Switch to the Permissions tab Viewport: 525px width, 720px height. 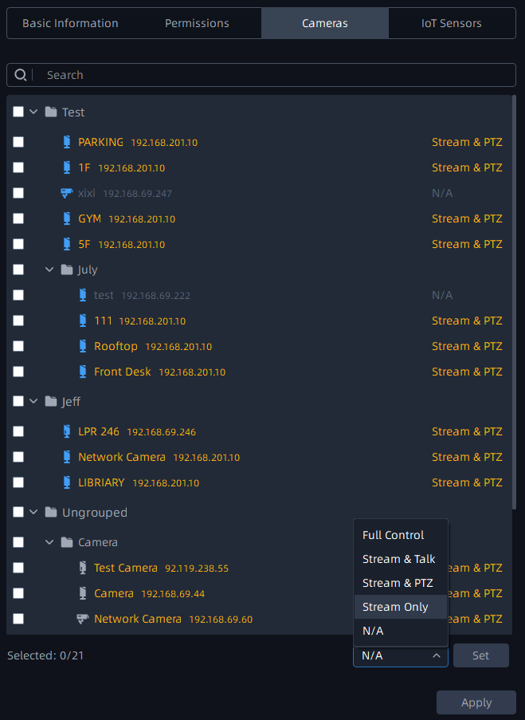point(197,23)
